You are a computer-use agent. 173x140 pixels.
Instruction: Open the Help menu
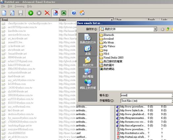[29, 6]
